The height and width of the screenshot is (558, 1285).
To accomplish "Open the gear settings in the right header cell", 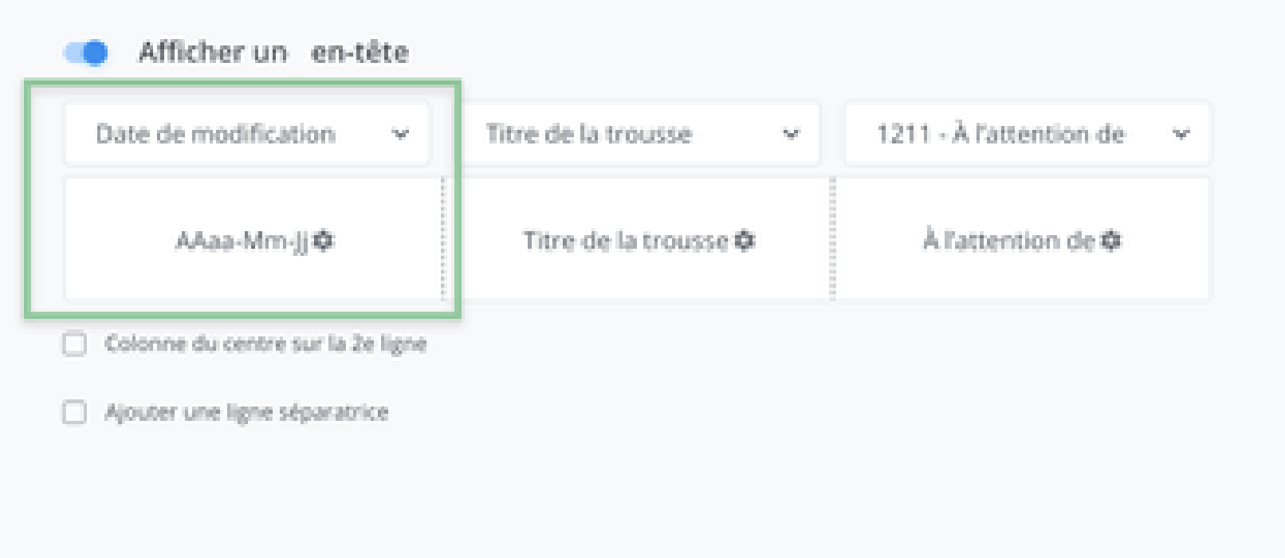I will pos(1111,240).
